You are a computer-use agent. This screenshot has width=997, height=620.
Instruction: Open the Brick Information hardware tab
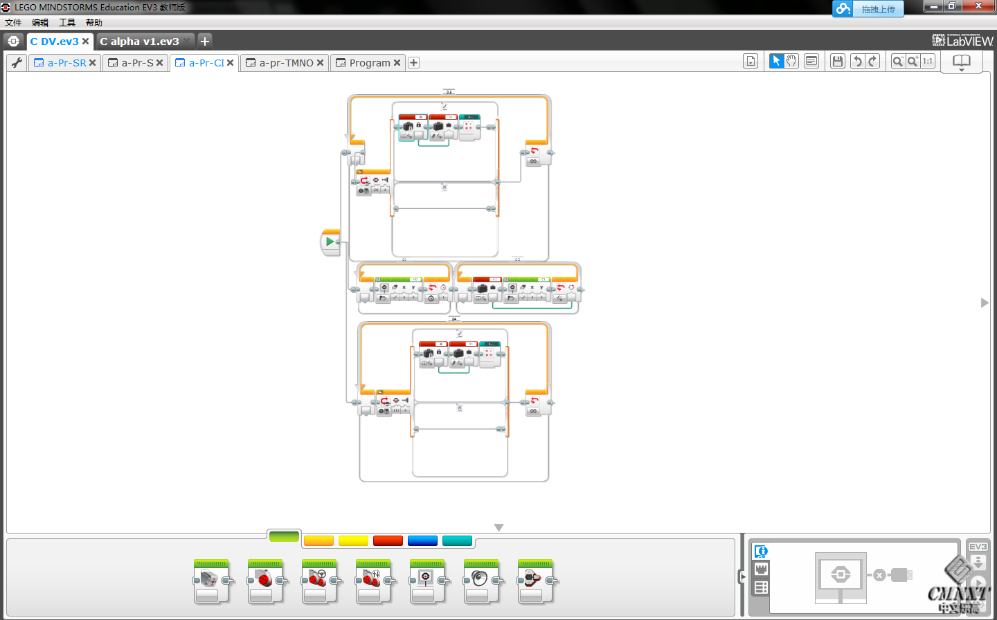pyautogui.click(x=761, y=551)
